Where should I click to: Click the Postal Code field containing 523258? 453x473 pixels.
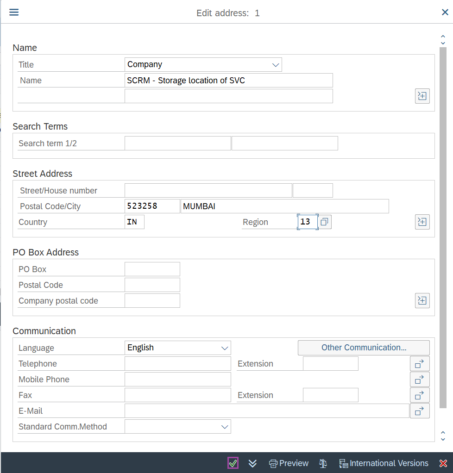click(152, 206)
